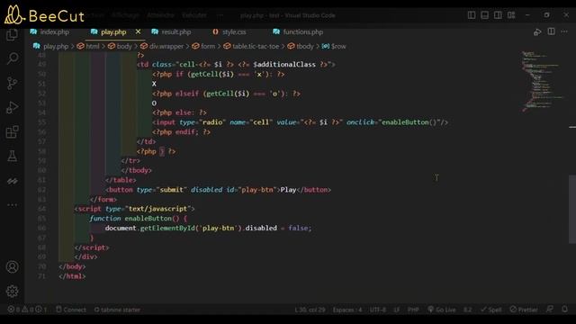Open Customize Layout icon
This screenshot has height=324, width=576.
[x=511, y=15]
